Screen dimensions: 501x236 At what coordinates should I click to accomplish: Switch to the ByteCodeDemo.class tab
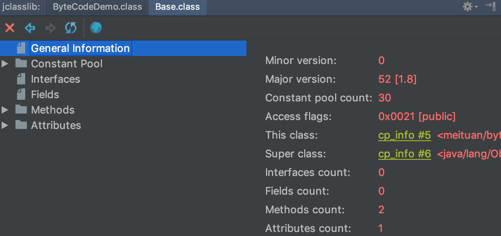(98, 7)
